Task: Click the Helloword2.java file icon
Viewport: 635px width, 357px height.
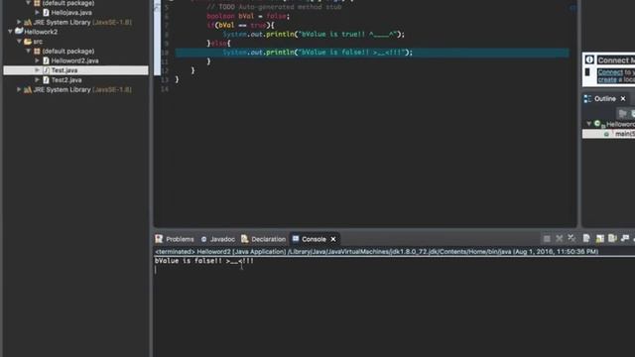Action: 46,60
